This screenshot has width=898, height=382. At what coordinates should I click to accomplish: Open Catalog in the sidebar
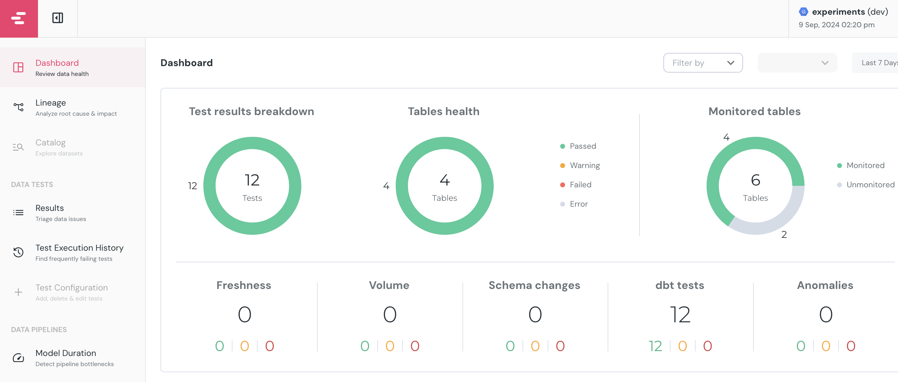73,147
